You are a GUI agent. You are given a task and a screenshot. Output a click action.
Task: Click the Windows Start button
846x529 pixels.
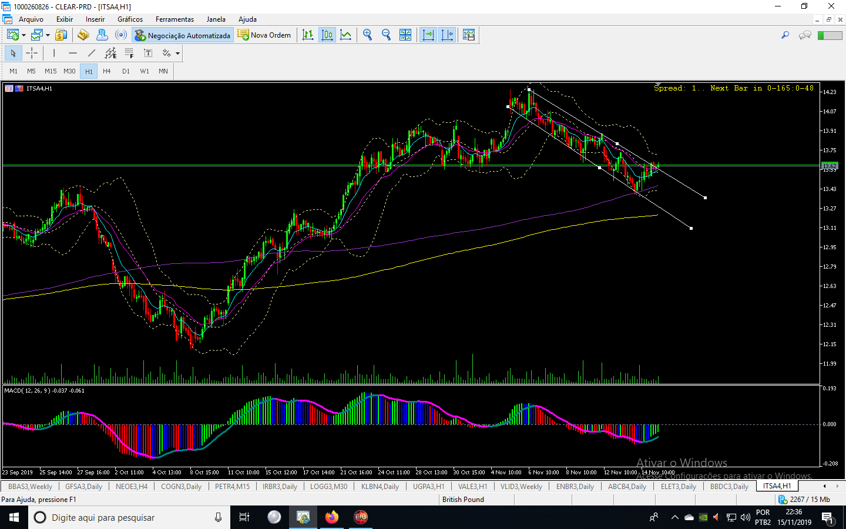pos(14,517)
